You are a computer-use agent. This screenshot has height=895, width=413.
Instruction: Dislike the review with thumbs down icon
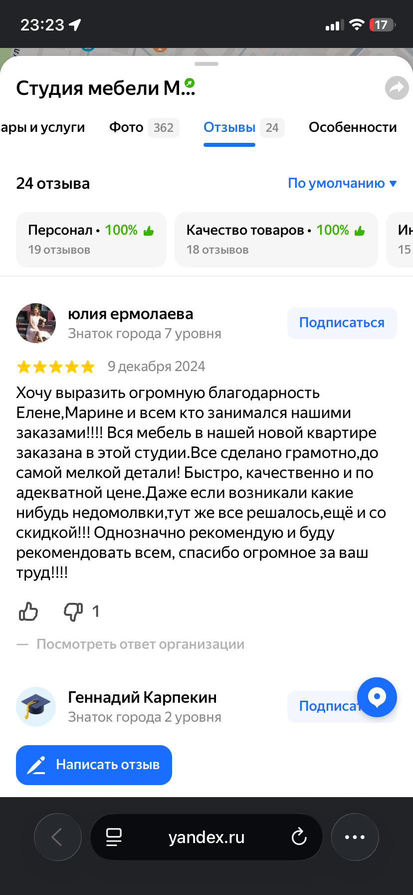point(73,611)
